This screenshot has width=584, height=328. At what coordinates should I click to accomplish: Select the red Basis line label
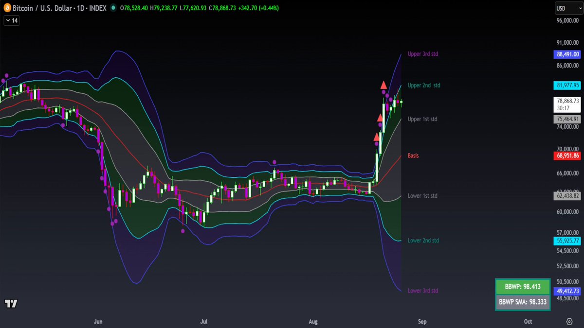point(413,156)
